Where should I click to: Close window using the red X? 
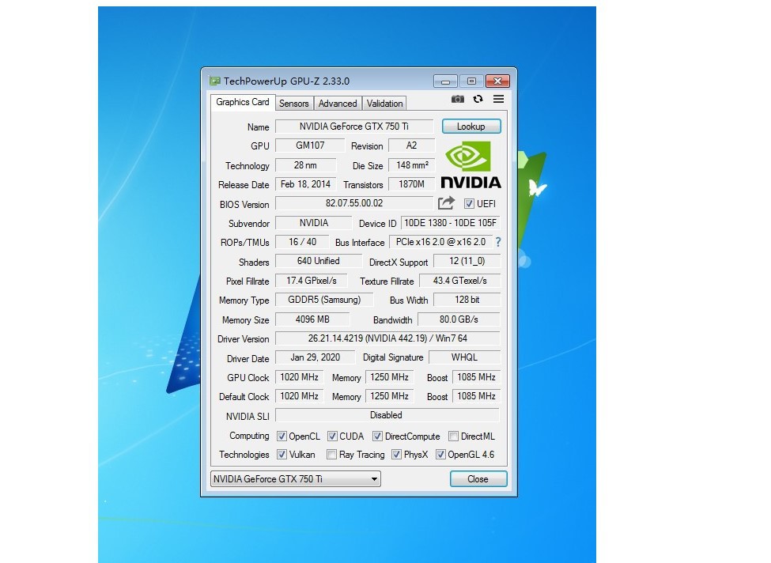(497, 81)
